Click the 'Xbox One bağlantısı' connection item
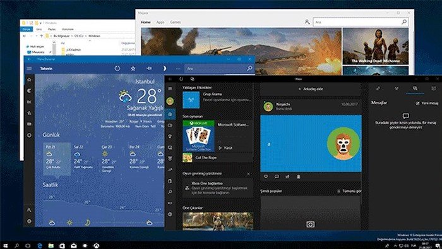This screenshot has height=249, width=442. 217,188
